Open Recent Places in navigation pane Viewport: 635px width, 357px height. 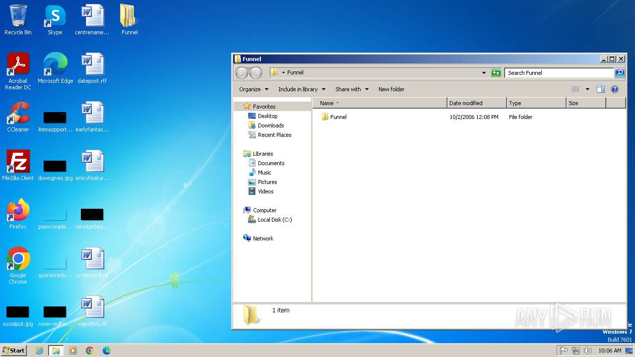[274, 135]
